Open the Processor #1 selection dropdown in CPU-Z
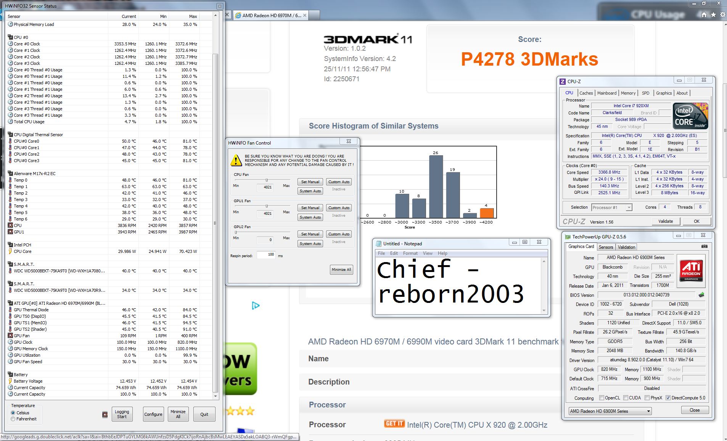The width and height of the screenshot is (727, 441). pos(612,208)
